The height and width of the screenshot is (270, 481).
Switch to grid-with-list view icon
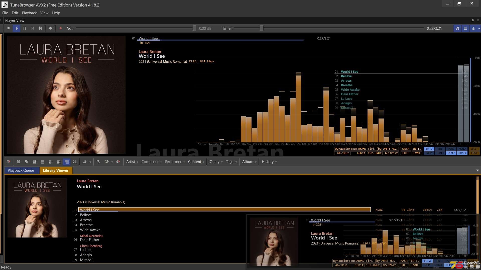[x=51, y=162]
